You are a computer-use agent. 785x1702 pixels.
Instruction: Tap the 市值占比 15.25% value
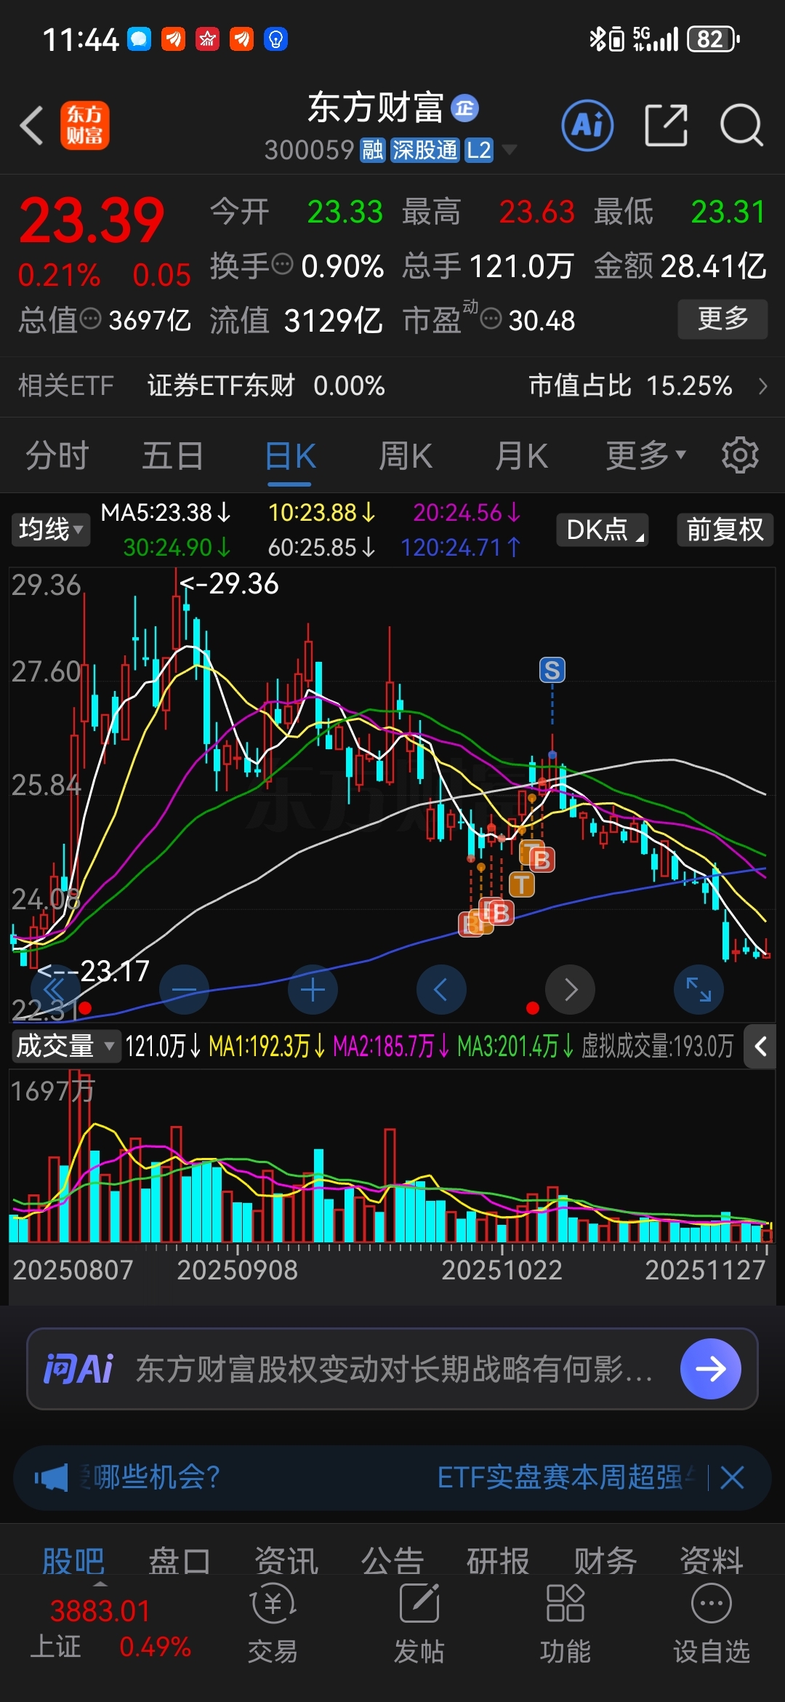(x=630, y=385)
